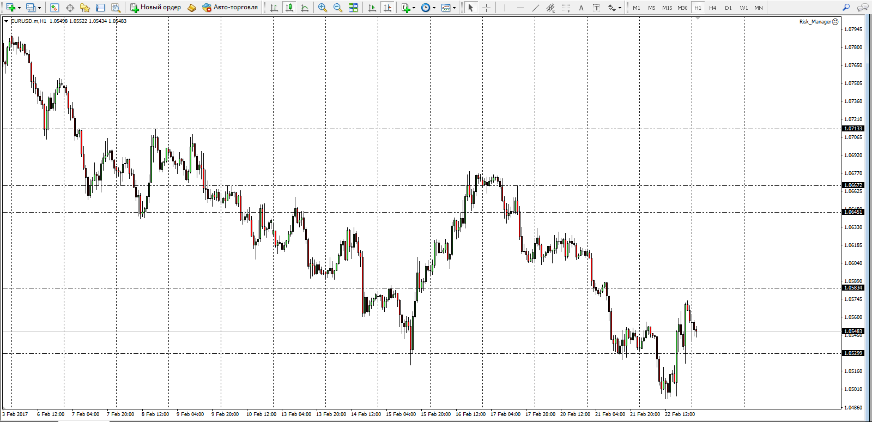This screenshot has height=422, width=872.
Task: Switch to the M15 timeframe
Action: click(x=667, y=8)
